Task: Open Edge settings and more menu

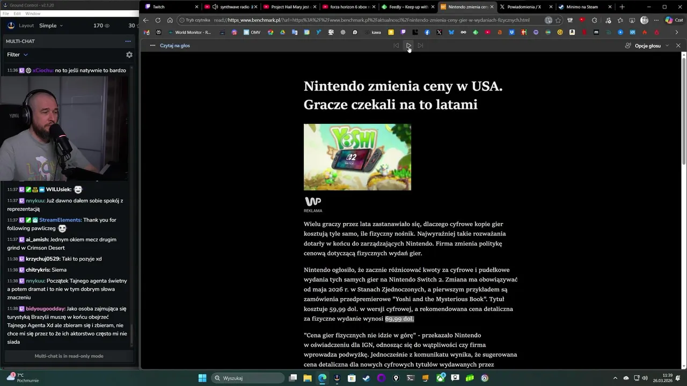Action: (656, 20)
